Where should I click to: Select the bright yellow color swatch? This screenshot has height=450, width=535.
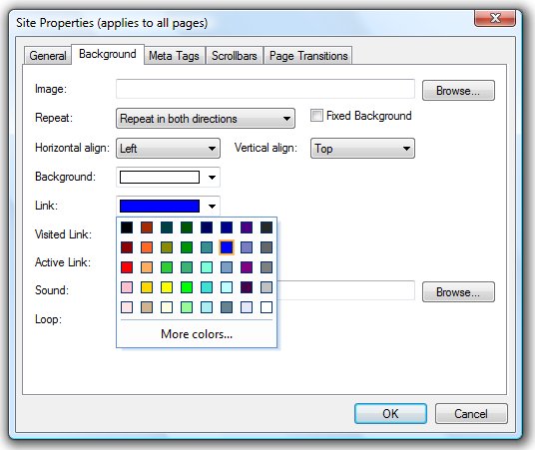pyautogui.click(x=167, y=287)
